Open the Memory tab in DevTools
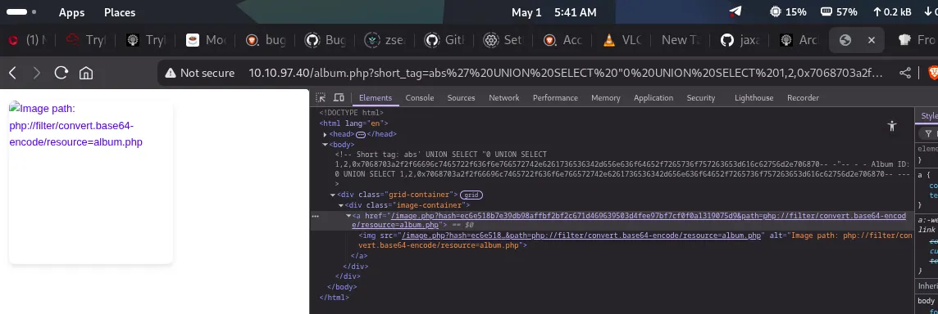This screenshot has height=314, width=938. pos(605,98)
